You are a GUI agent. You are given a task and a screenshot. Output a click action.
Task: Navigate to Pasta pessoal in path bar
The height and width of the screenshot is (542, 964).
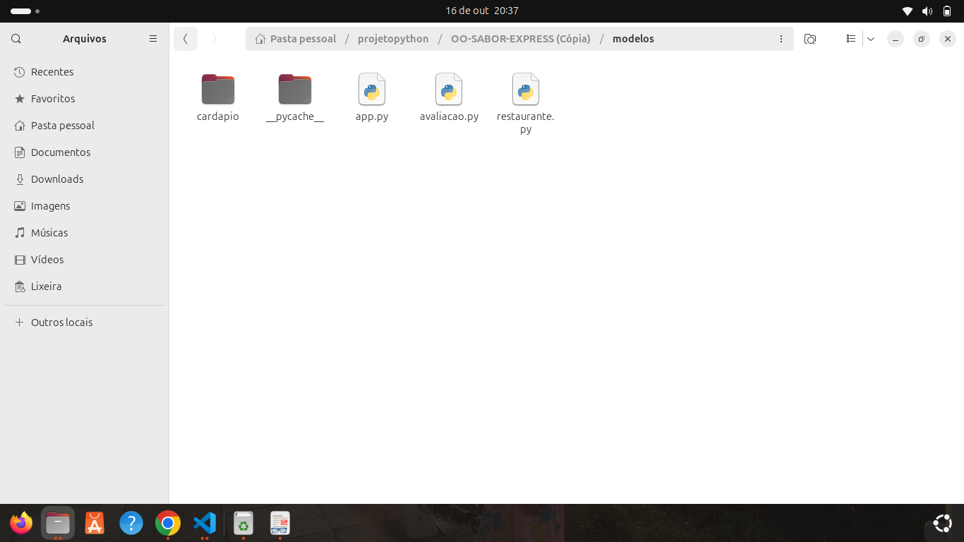point(296,39)
